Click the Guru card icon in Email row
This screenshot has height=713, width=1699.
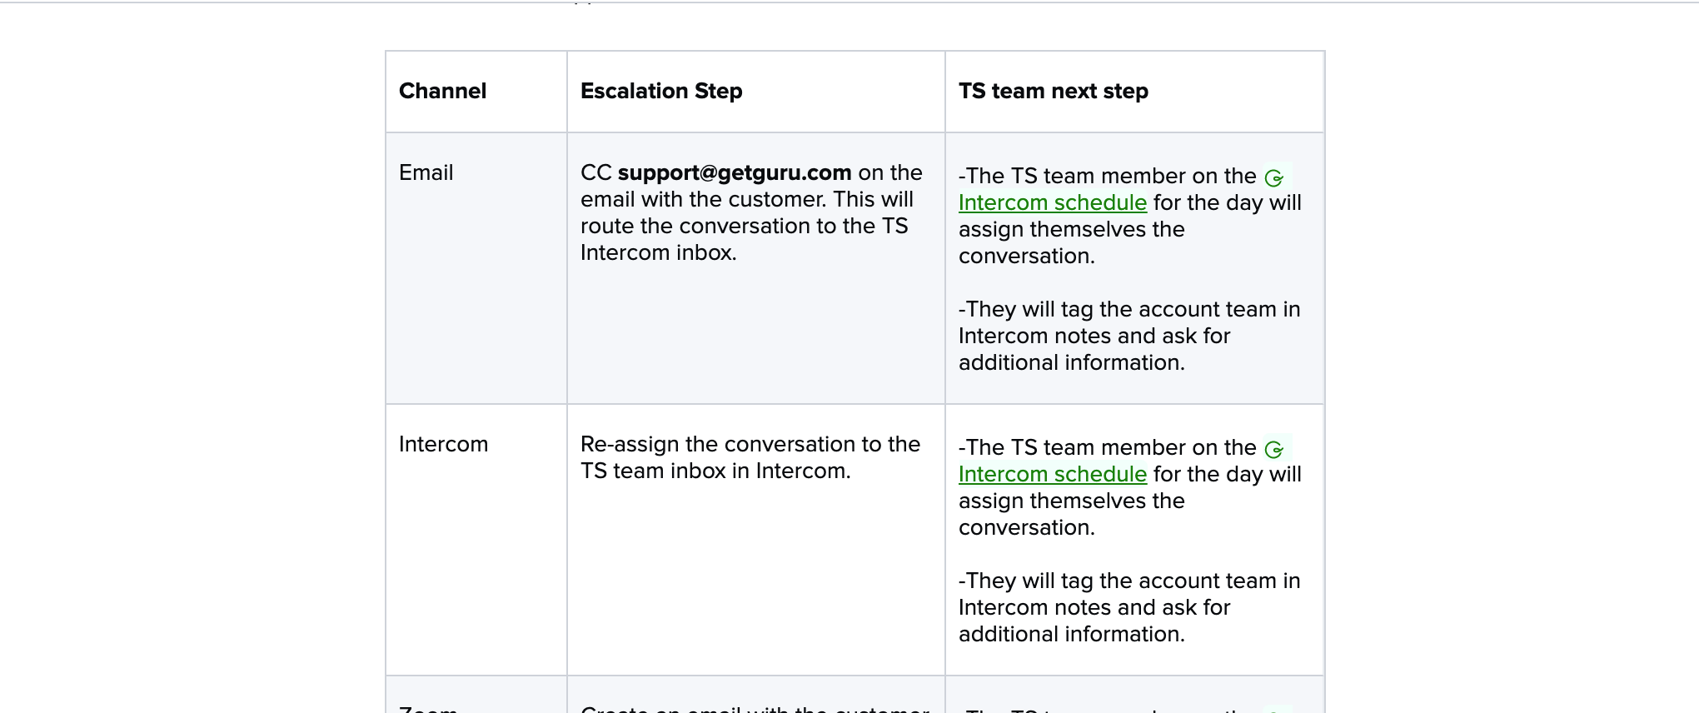[1274, 177]
